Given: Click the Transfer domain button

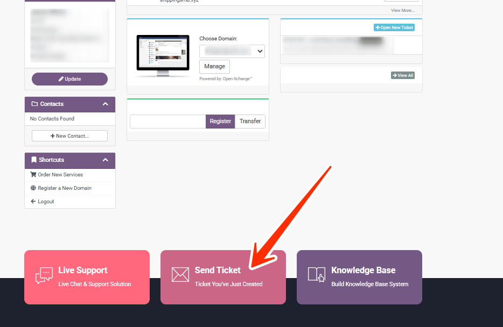Looking at the screenshot, I should (250, 122).
